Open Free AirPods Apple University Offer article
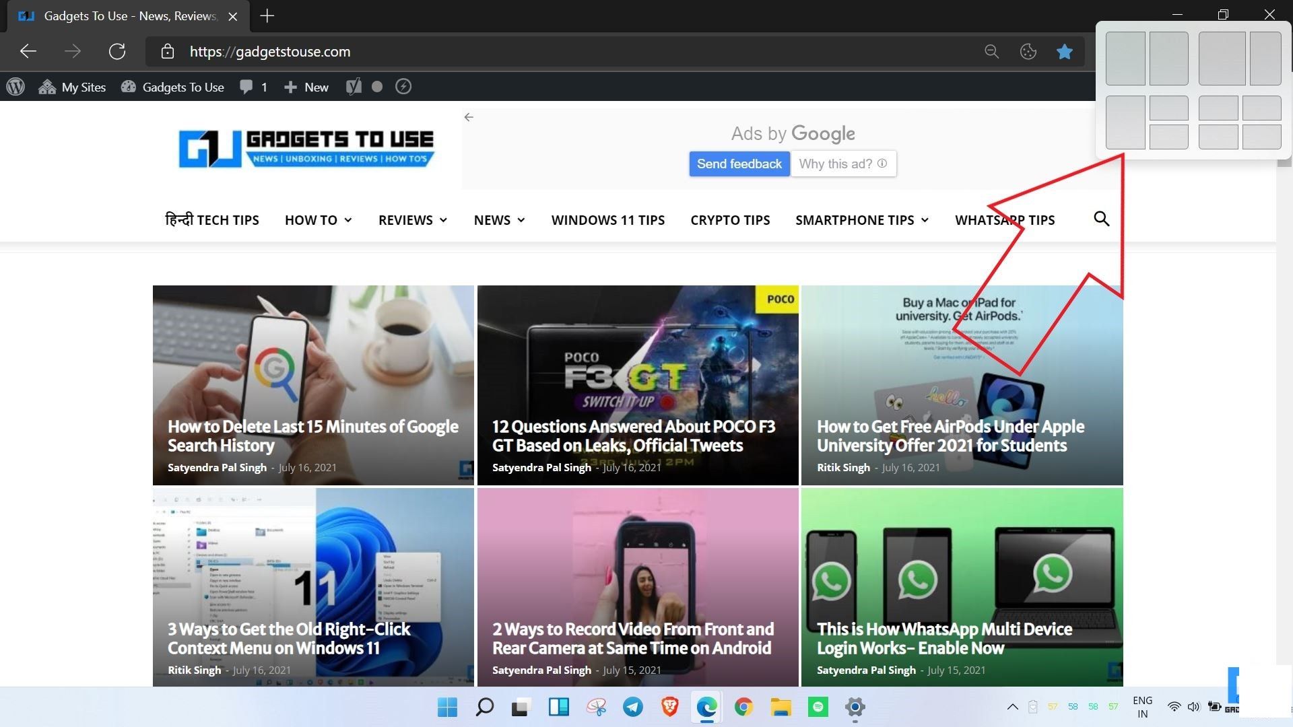Viewport: 1293px width, 727px height. click(950, 436)
